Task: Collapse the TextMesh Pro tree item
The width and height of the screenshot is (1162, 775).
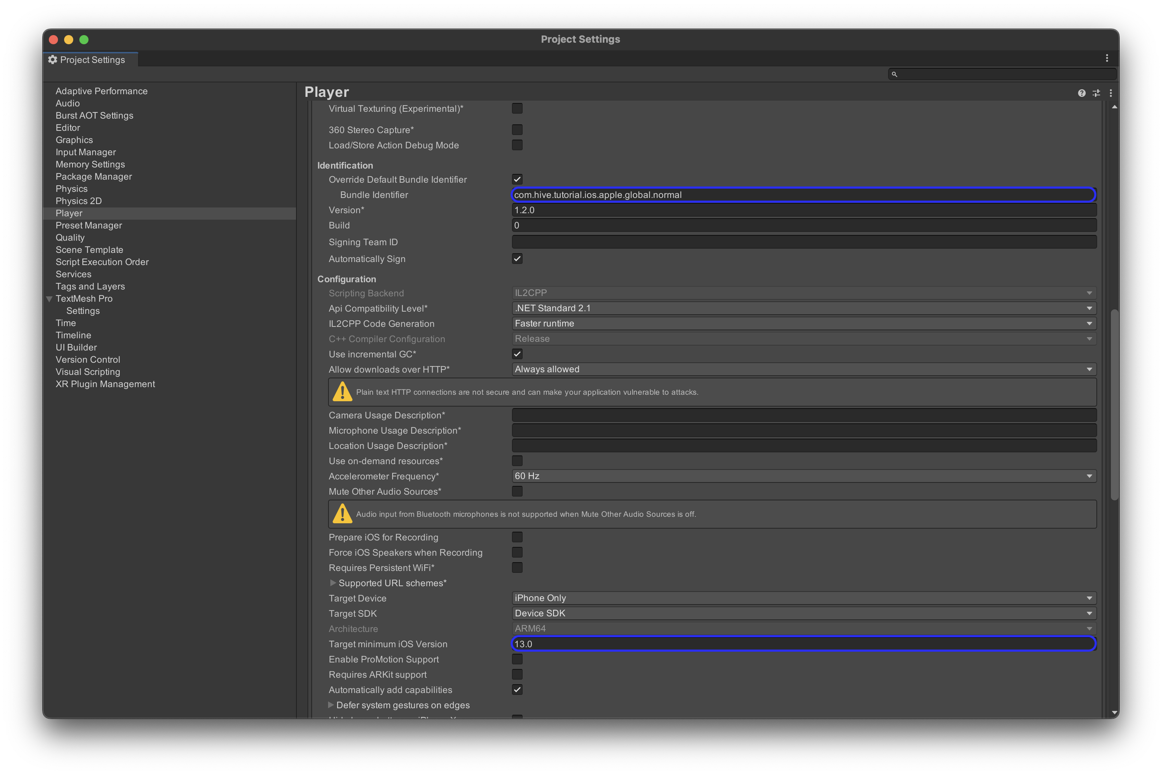Action: pos(49,299)
